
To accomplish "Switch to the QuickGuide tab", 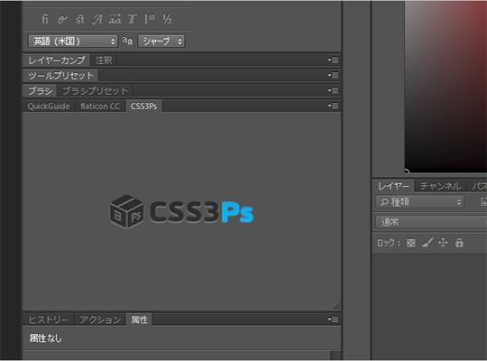I will pos(49,106).
